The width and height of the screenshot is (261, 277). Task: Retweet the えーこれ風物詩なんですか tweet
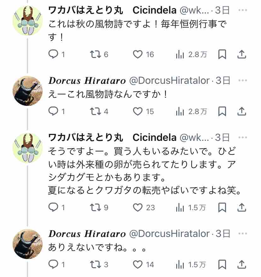95,111
